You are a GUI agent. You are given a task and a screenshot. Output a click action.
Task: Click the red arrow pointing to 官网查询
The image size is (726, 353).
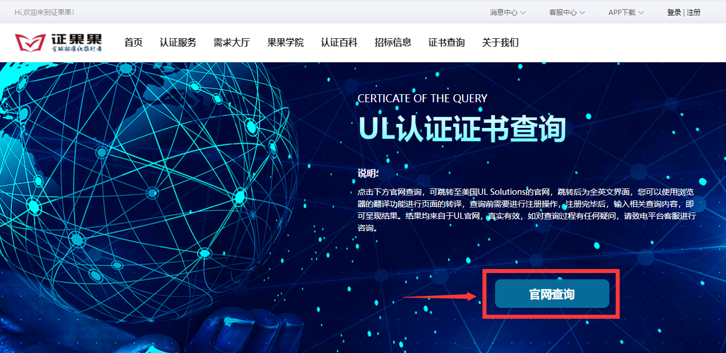[440, 296]
